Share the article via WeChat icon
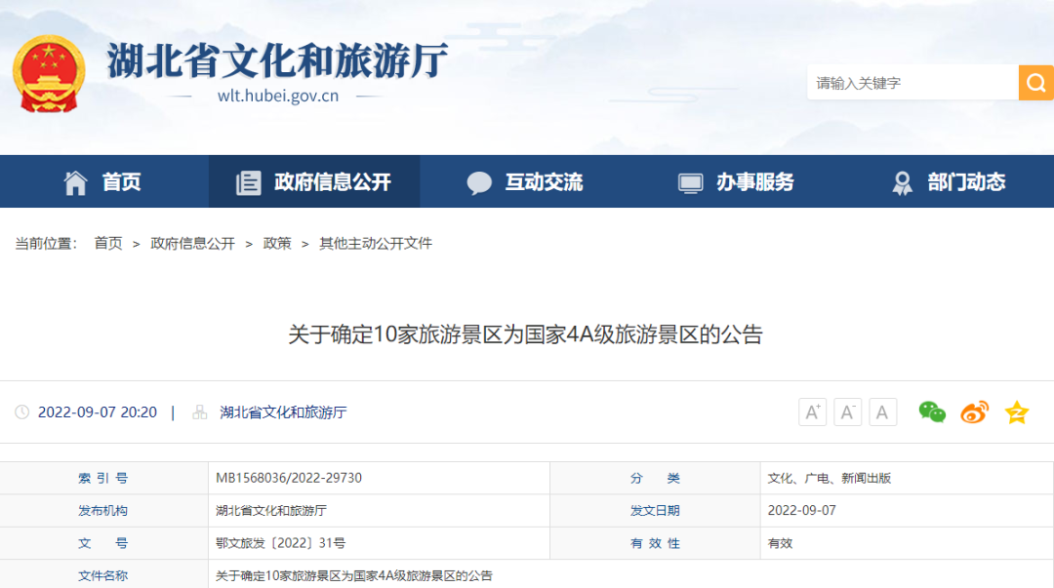 pyautogui.click(x=932, y=412)
